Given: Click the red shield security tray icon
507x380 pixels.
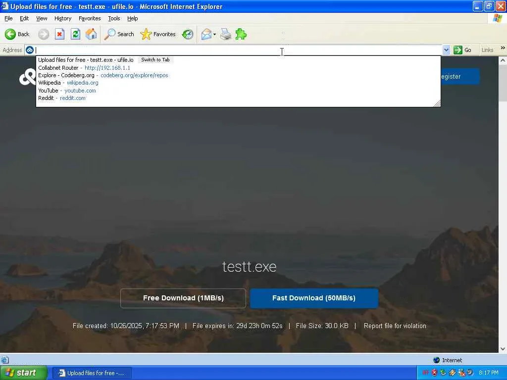Looking at the screenshot, I should click(434, 373).
